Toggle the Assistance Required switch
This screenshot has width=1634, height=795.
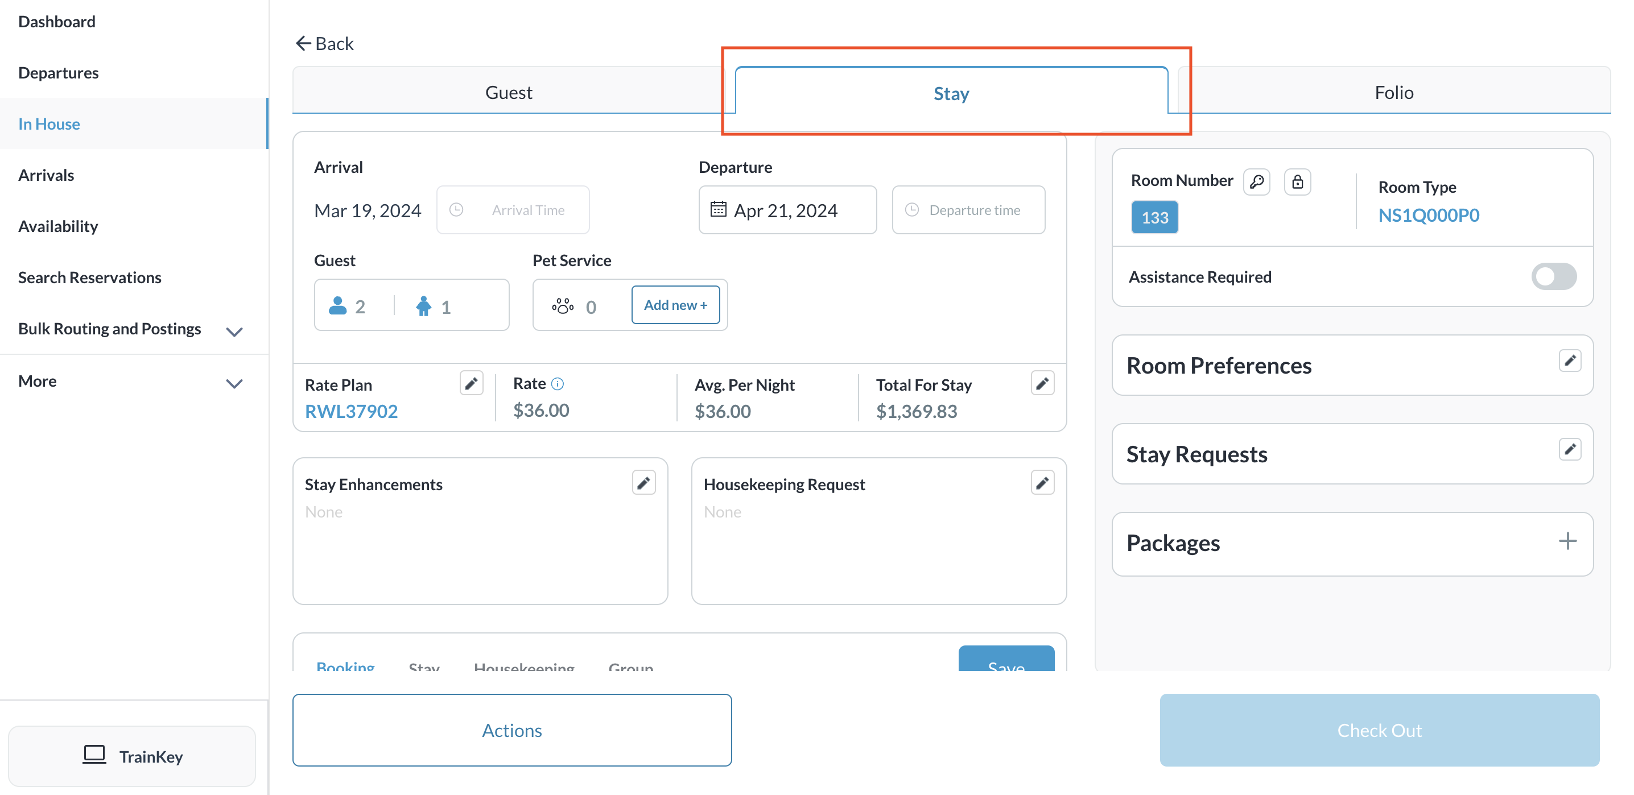[x=1553, y=276]
